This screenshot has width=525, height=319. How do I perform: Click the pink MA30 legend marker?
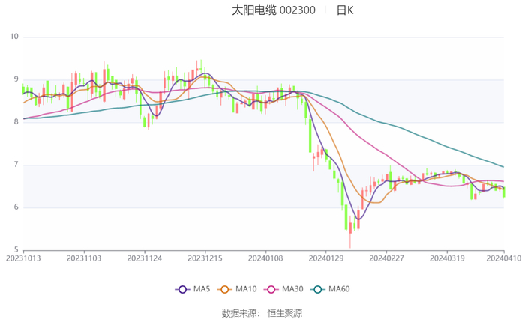click(x=270, y=289)
